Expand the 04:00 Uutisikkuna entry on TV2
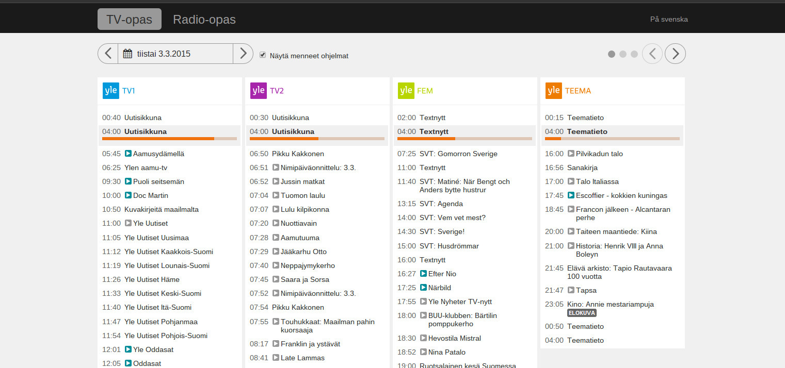 [x=317, y=135]
